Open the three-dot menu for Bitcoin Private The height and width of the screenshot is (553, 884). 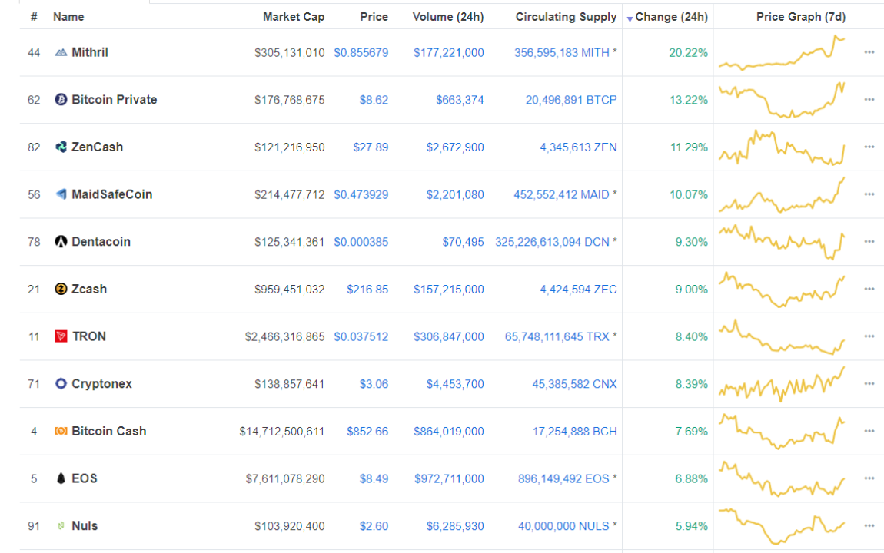tap(869, 100)
